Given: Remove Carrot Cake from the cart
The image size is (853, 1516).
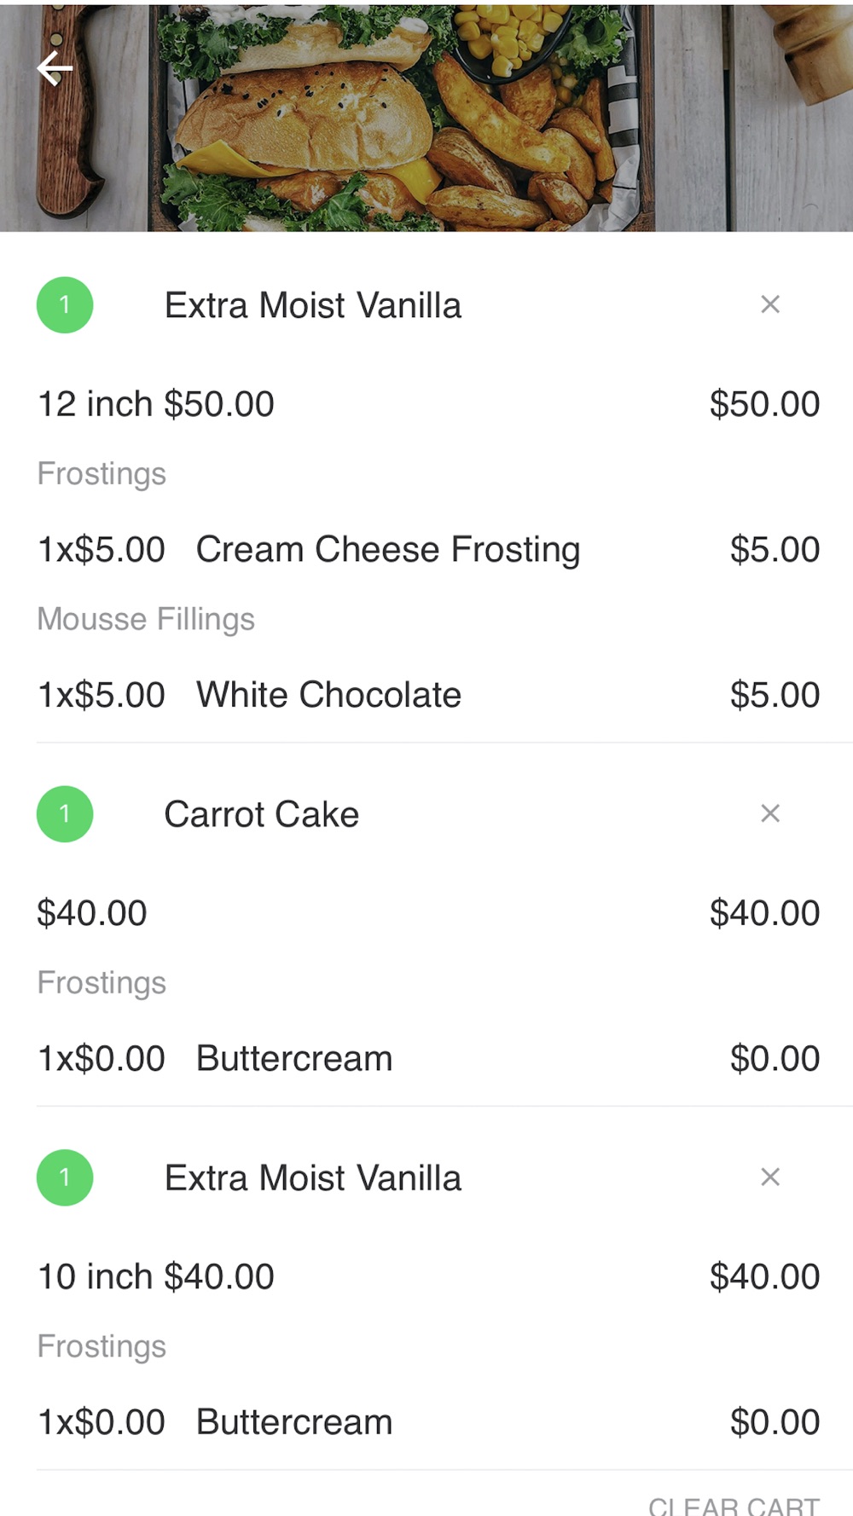Looking at the screenshot, I should pyautogui.click(x=769, y=813).
